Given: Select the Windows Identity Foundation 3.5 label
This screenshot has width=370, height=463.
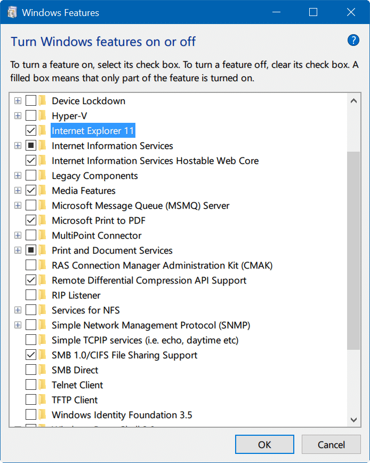Looking at the screenshot, I should click(122, 414).
